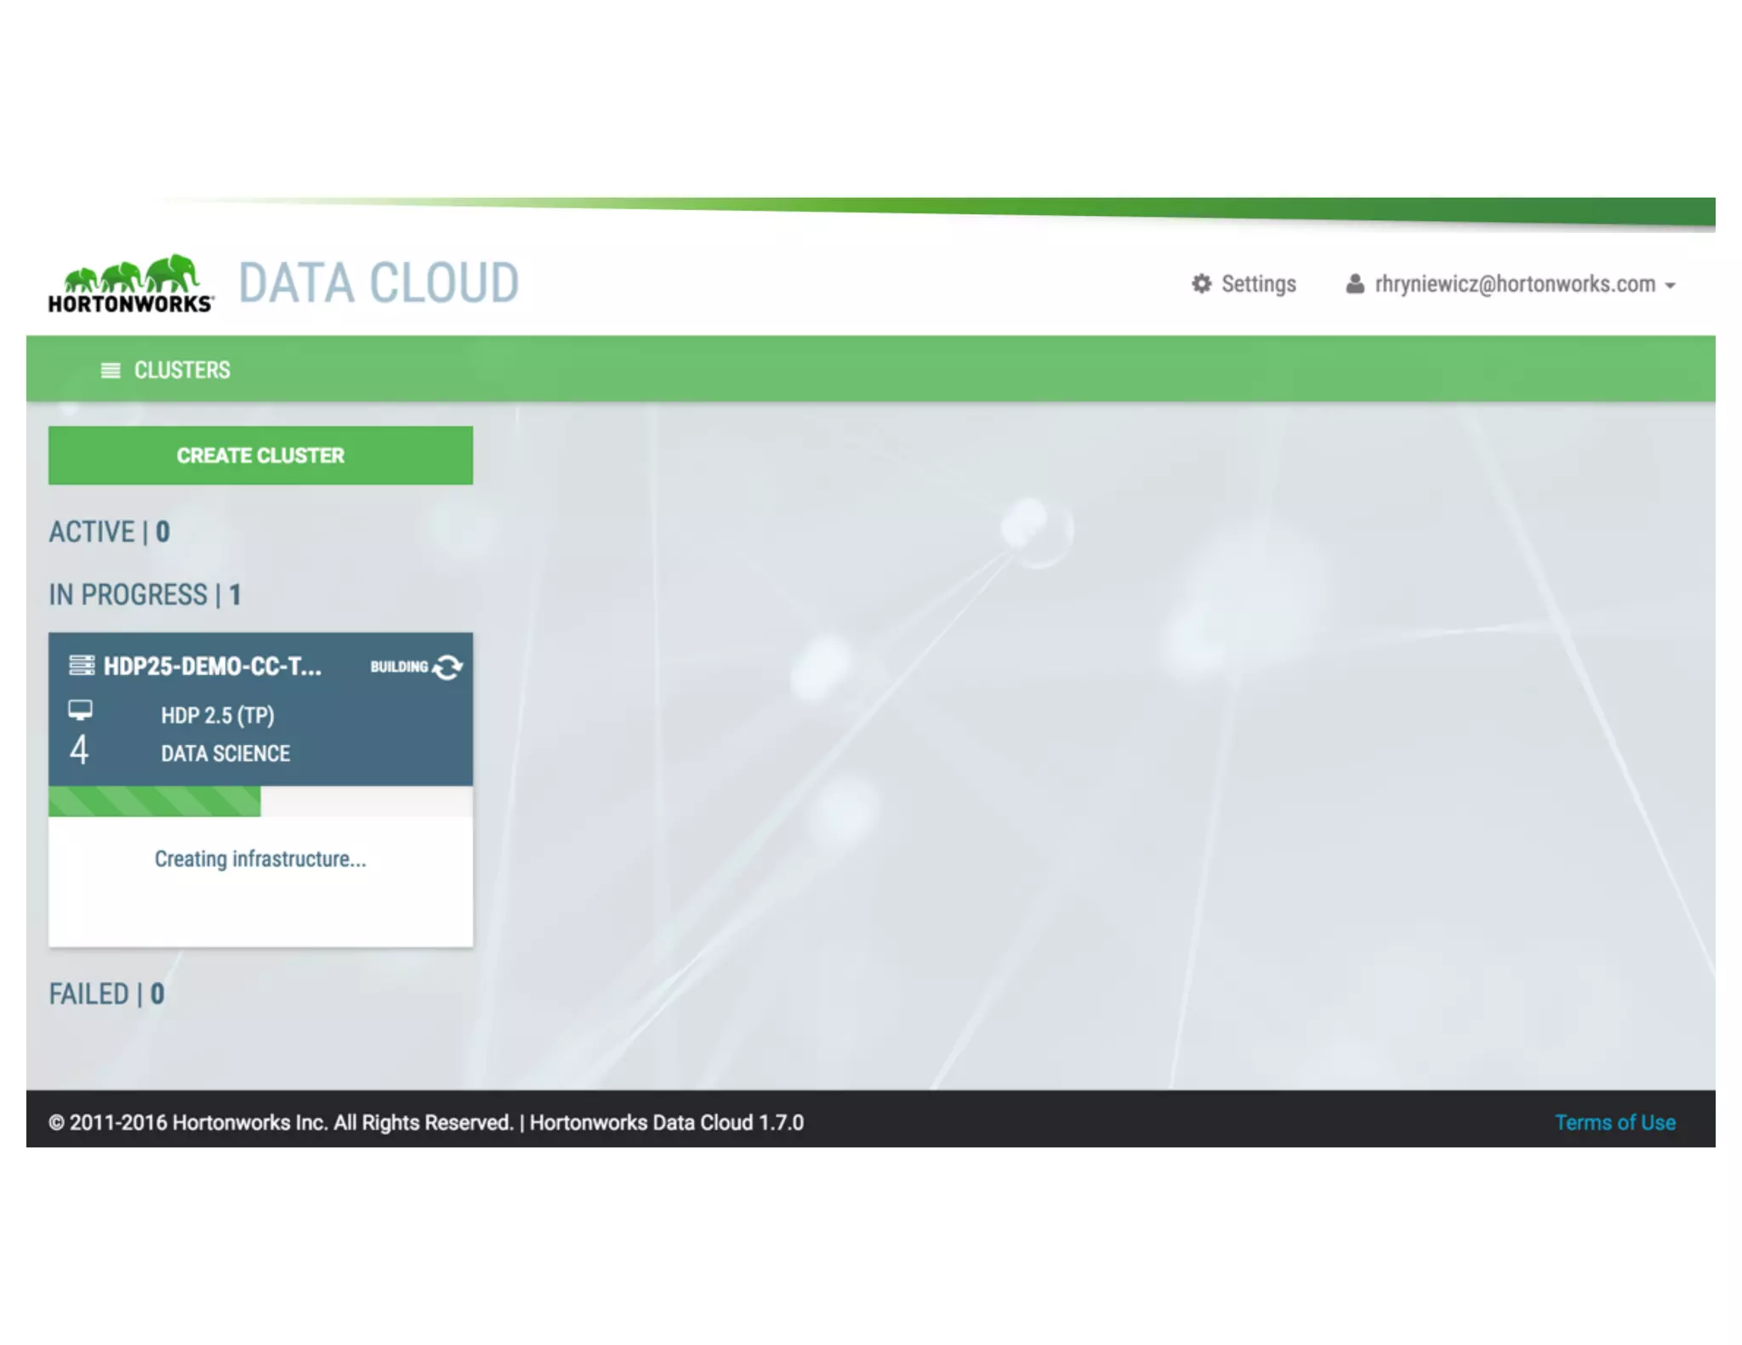
Task: Click the CREATE CLUSTER button
Action: (260, 456)
